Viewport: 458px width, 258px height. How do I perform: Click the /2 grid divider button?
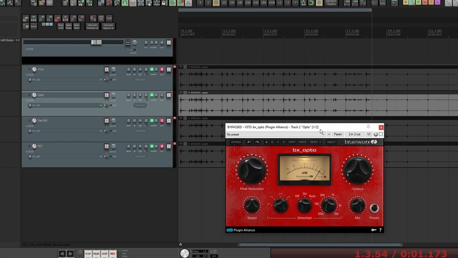click(x=287, y=3)
